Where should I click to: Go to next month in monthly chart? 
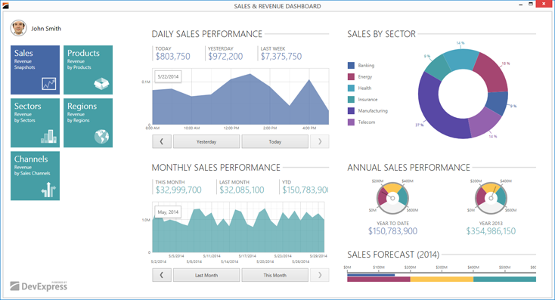tap(320, 275)
